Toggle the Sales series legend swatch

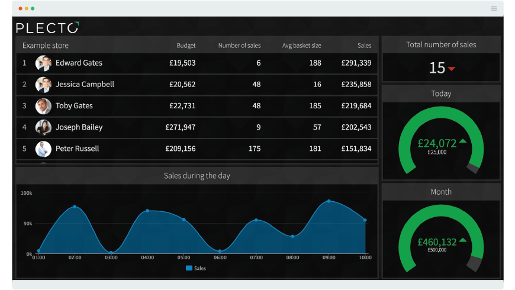[x=189, y=268]
